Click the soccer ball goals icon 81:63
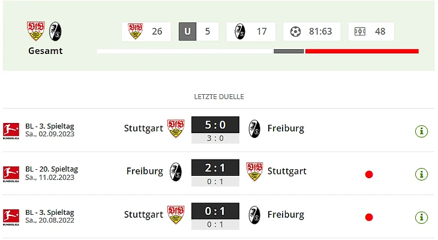 295,32
